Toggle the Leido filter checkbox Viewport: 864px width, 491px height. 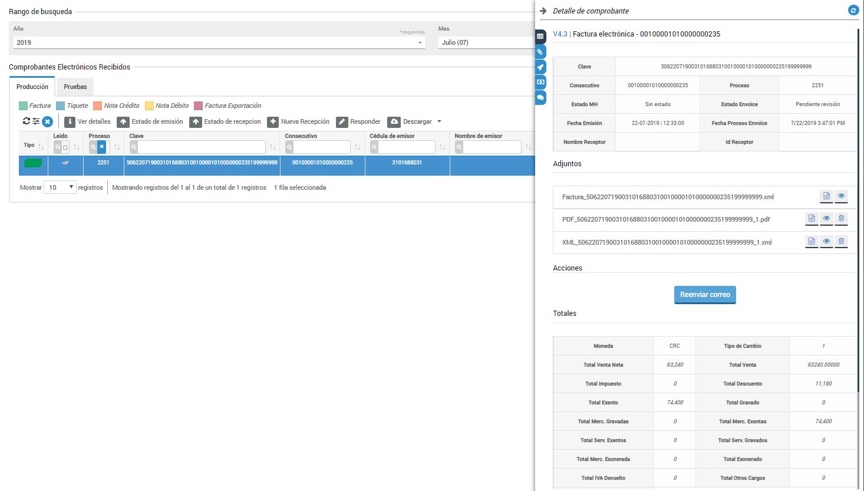pos(64,146)
